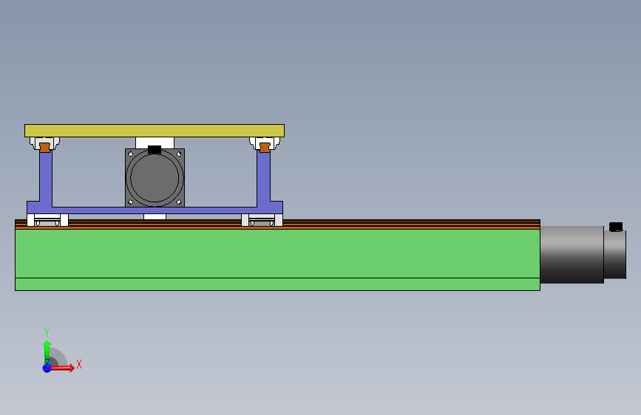
Task: Select the square grey motor flange with circle
Action: 155,178
